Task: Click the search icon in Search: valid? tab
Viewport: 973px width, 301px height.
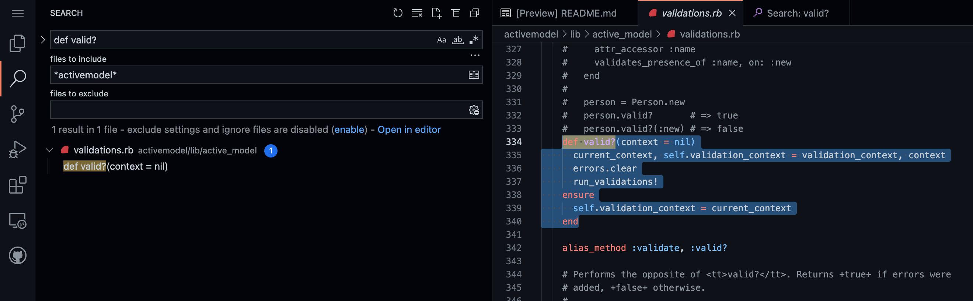Action: pos(758,13)
